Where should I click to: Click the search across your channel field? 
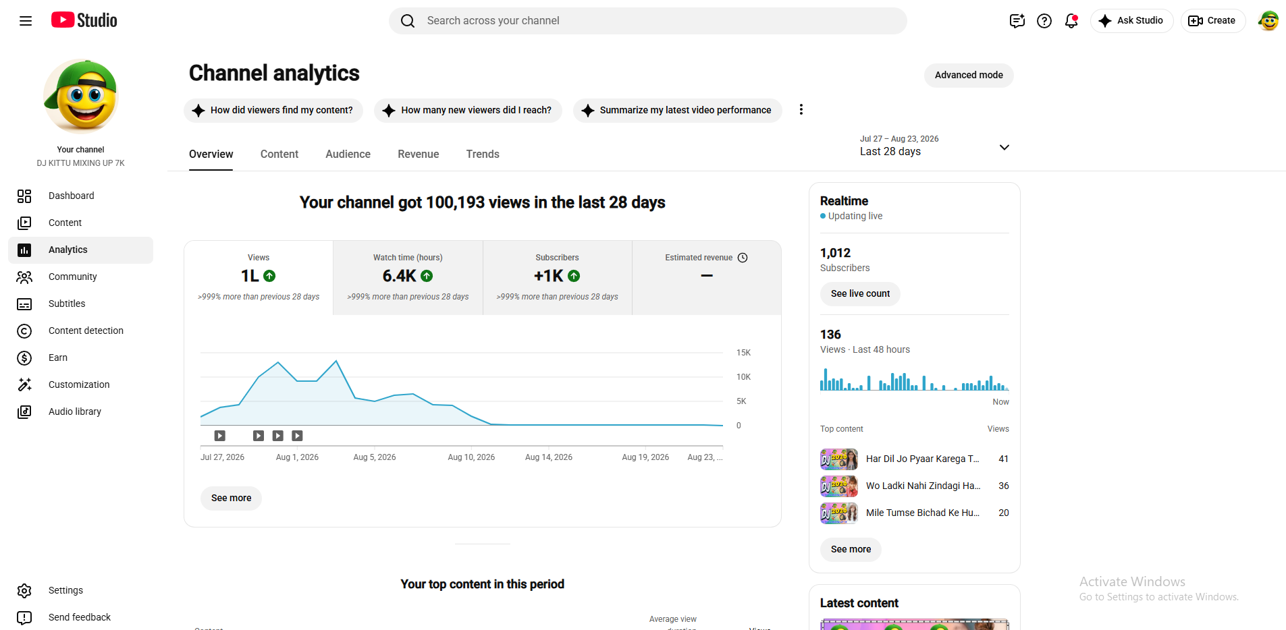648,21
